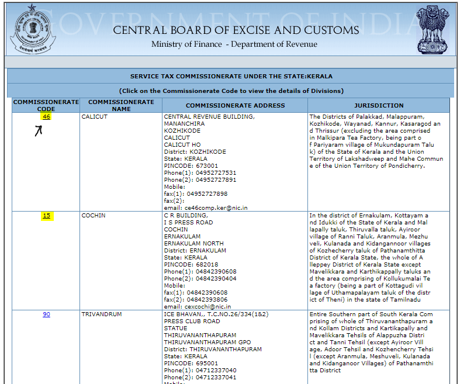Click the COMMISSIONERATE CODE column header
The height and width of the screenshot is (384, 467).
pyautogui.click(x=46, y=105)
